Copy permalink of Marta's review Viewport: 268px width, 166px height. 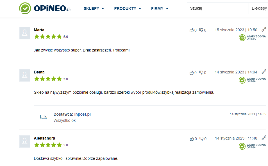pyautogui.click(x=264, y=29)
